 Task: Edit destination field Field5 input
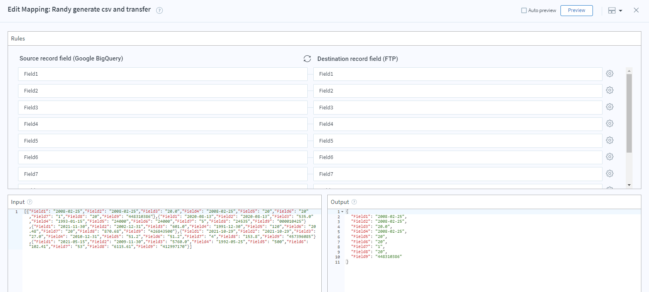[x=458, y=141]
